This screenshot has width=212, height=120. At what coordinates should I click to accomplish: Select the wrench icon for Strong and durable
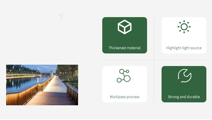[185, 76]
